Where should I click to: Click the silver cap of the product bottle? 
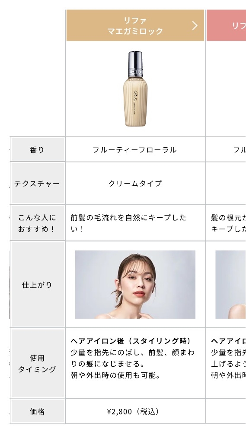point(135,64)
